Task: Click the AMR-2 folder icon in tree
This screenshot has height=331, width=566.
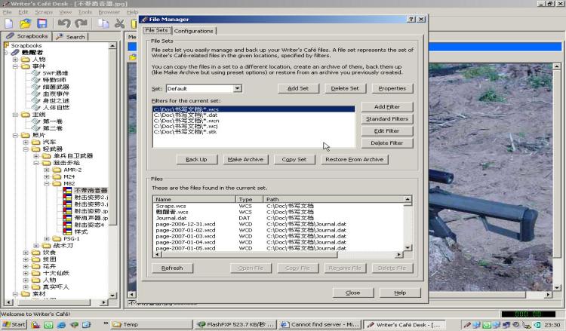Action: click(57, 170)
